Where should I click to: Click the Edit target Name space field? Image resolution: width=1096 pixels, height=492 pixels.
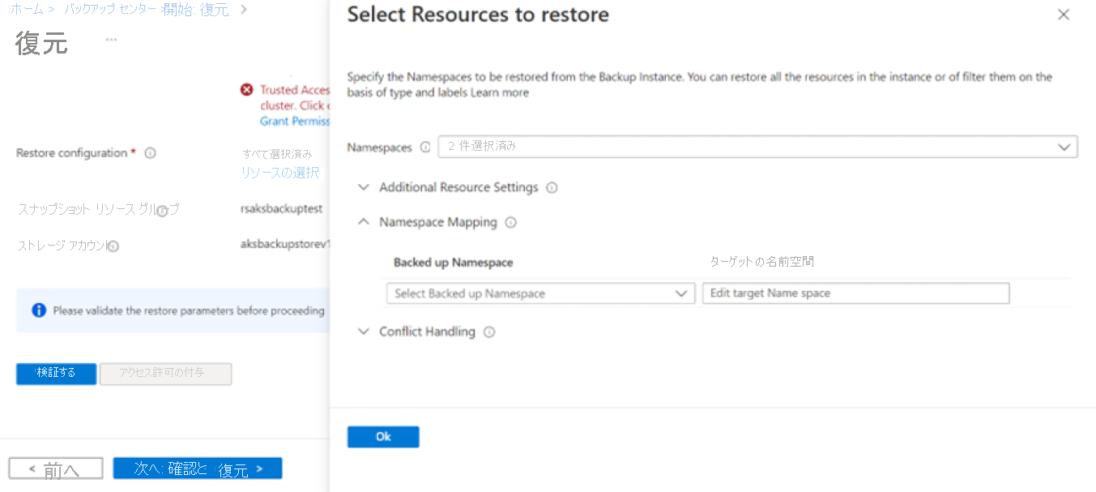(856, 293)
